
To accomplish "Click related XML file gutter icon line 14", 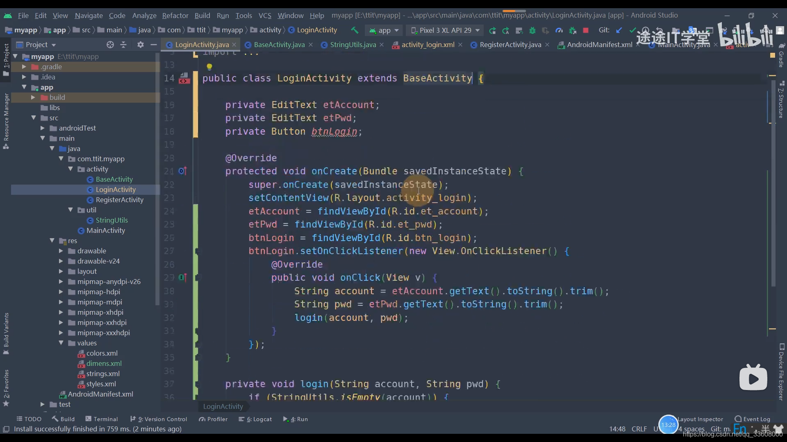I will point(184,78).
